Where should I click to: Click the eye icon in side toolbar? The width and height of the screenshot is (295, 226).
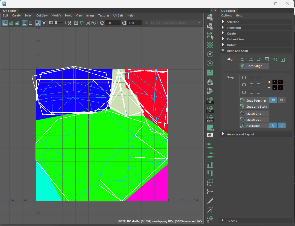click(x=210, y=135)
